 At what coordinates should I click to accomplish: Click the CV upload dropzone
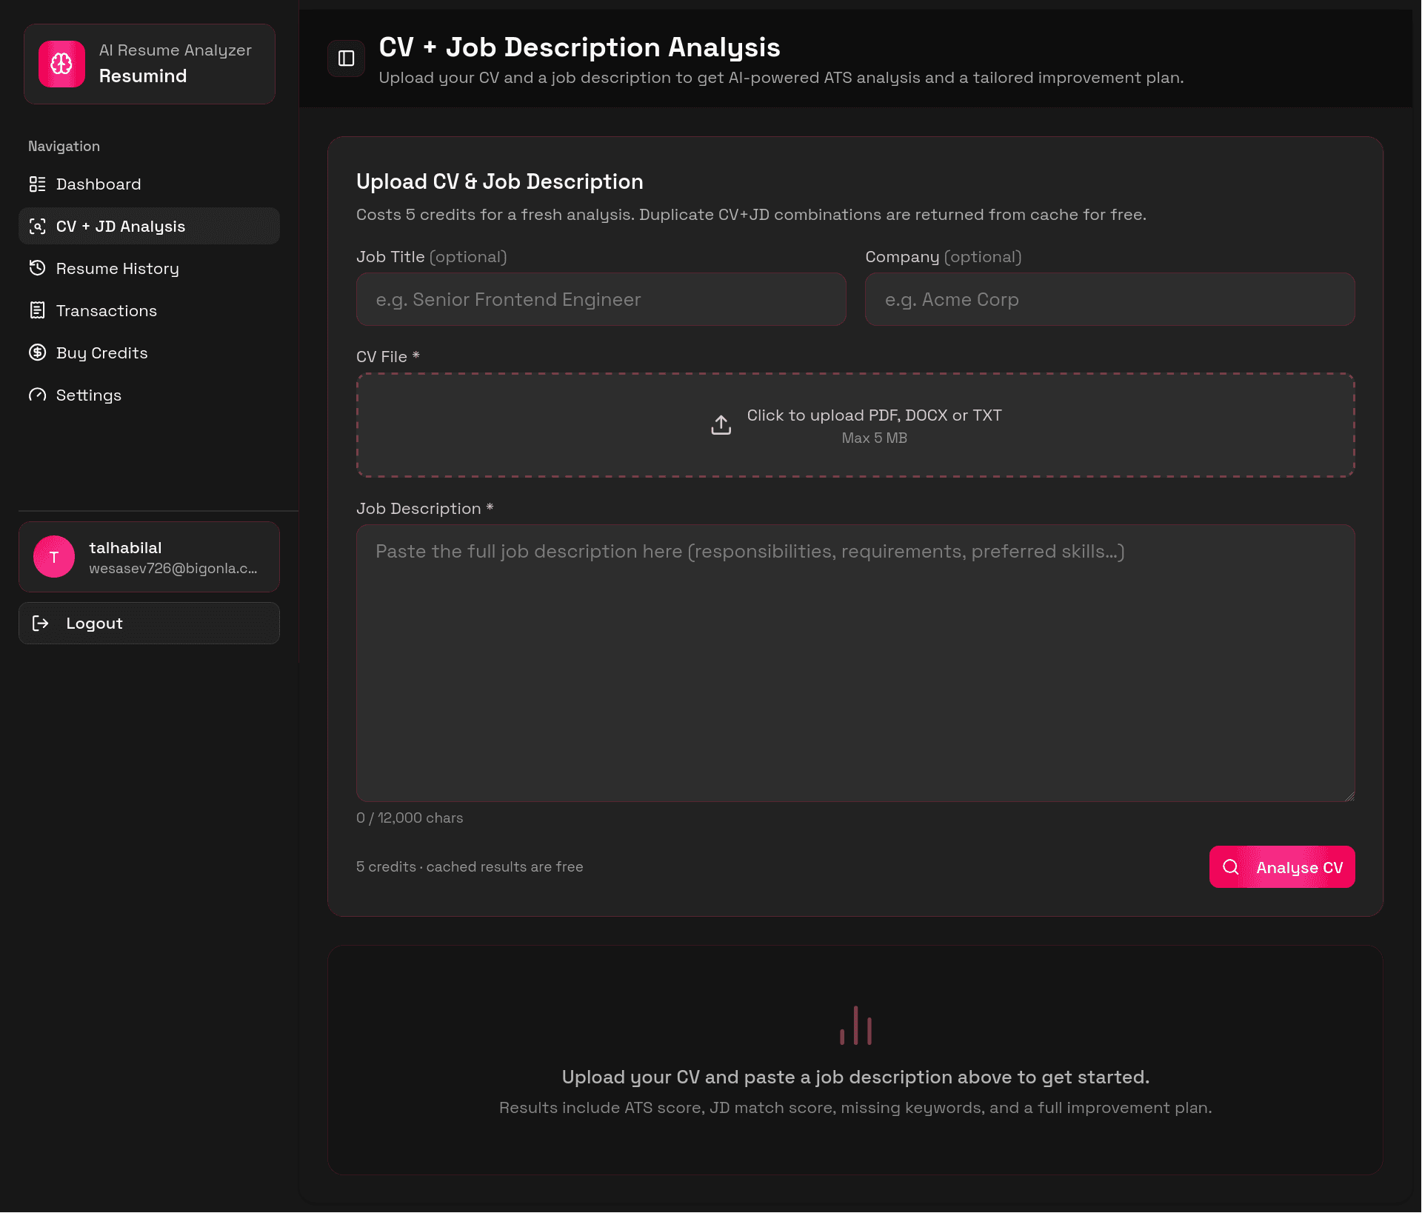[x=855, y=425]
